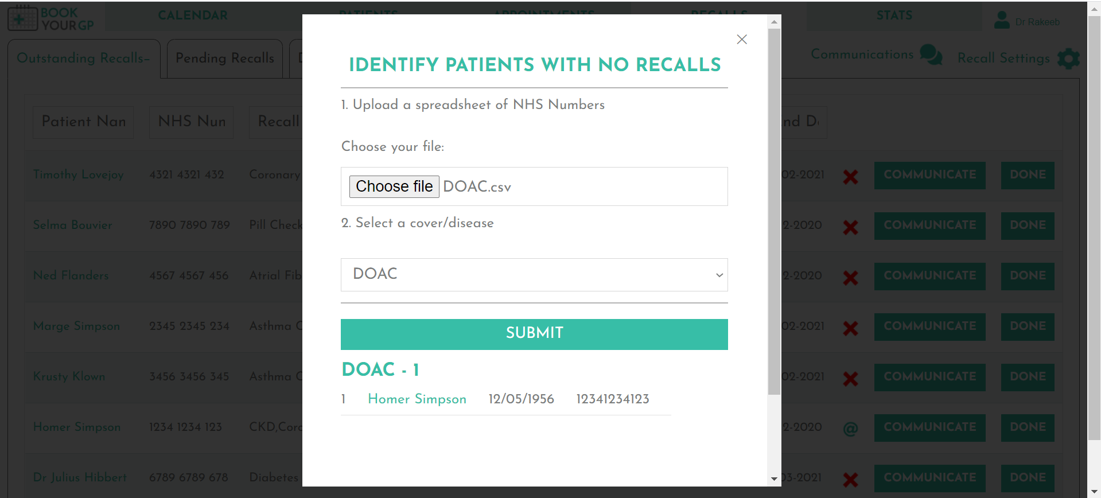Switch to the Outstanding Recalls tab
The image size is (1101, 498).
click(84, 59)
